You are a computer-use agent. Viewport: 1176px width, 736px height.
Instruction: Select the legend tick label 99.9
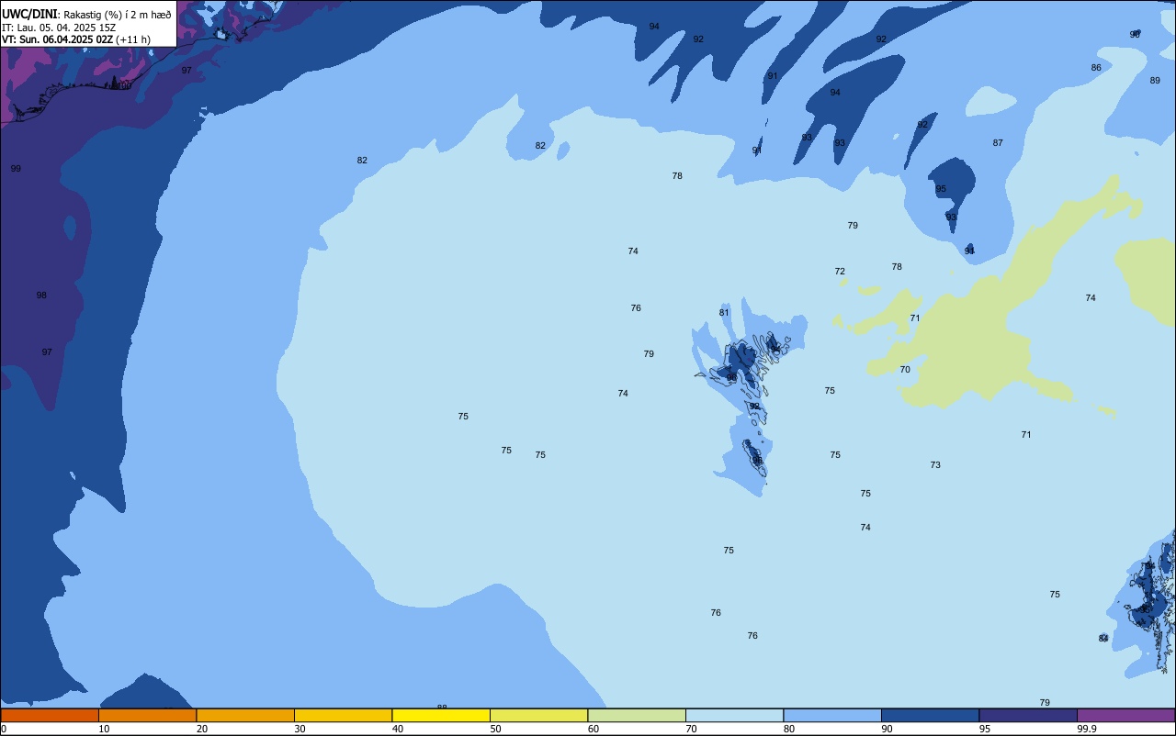pos(1087,729)
